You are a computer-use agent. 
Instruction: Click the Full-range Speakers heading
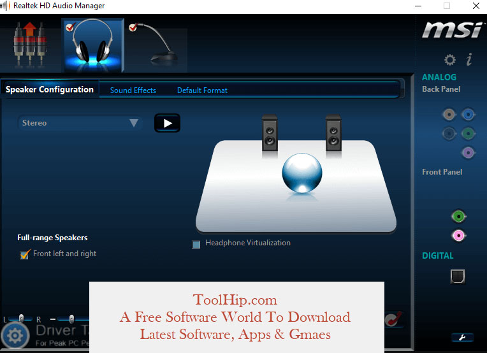(x=52, y=238)
